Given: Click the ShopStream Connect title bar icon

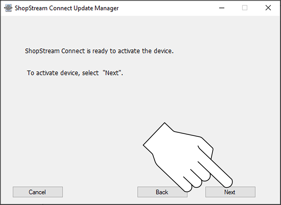Looking at the screenshot, I should [x=8, y=8].
